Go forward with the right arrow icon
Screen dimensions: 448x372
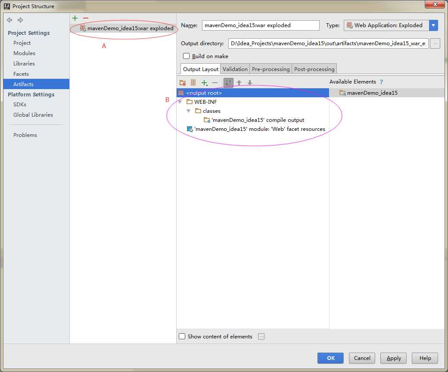point(20,20)
